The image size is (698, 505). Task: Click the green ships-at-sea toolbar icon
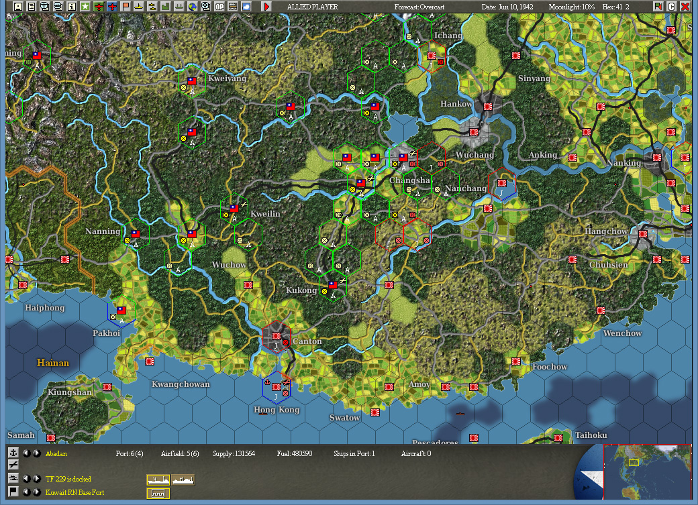click(179, 7)
